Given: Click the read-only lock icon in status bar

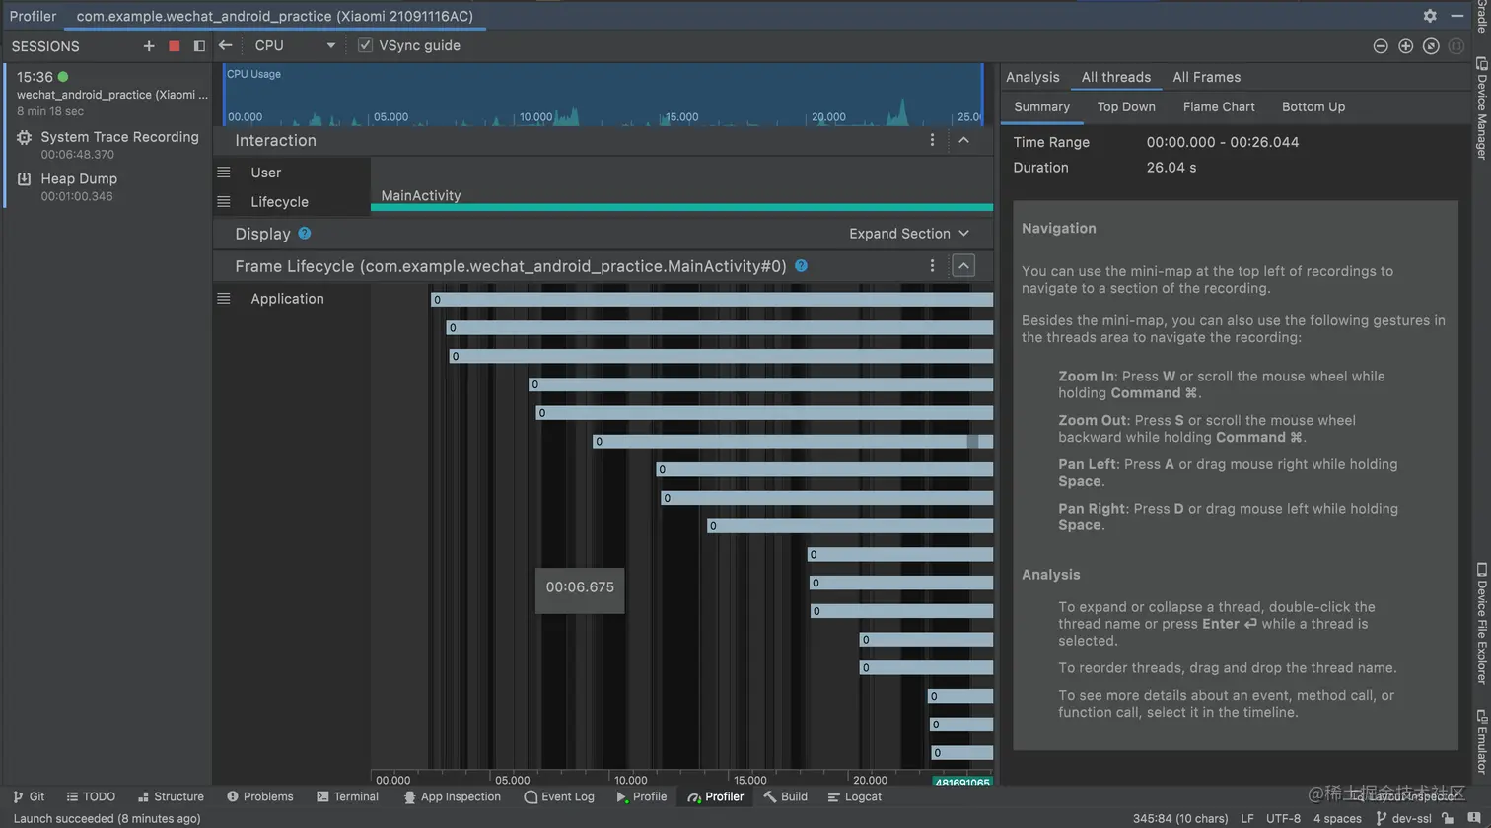Looking at the screenshot, I should [1449, 818].
